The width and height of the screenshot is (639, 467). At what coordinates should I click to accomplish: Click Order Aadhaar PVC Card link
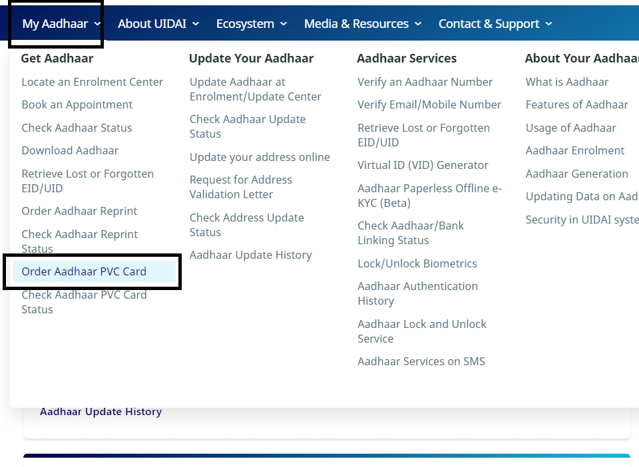coord(84,271)
